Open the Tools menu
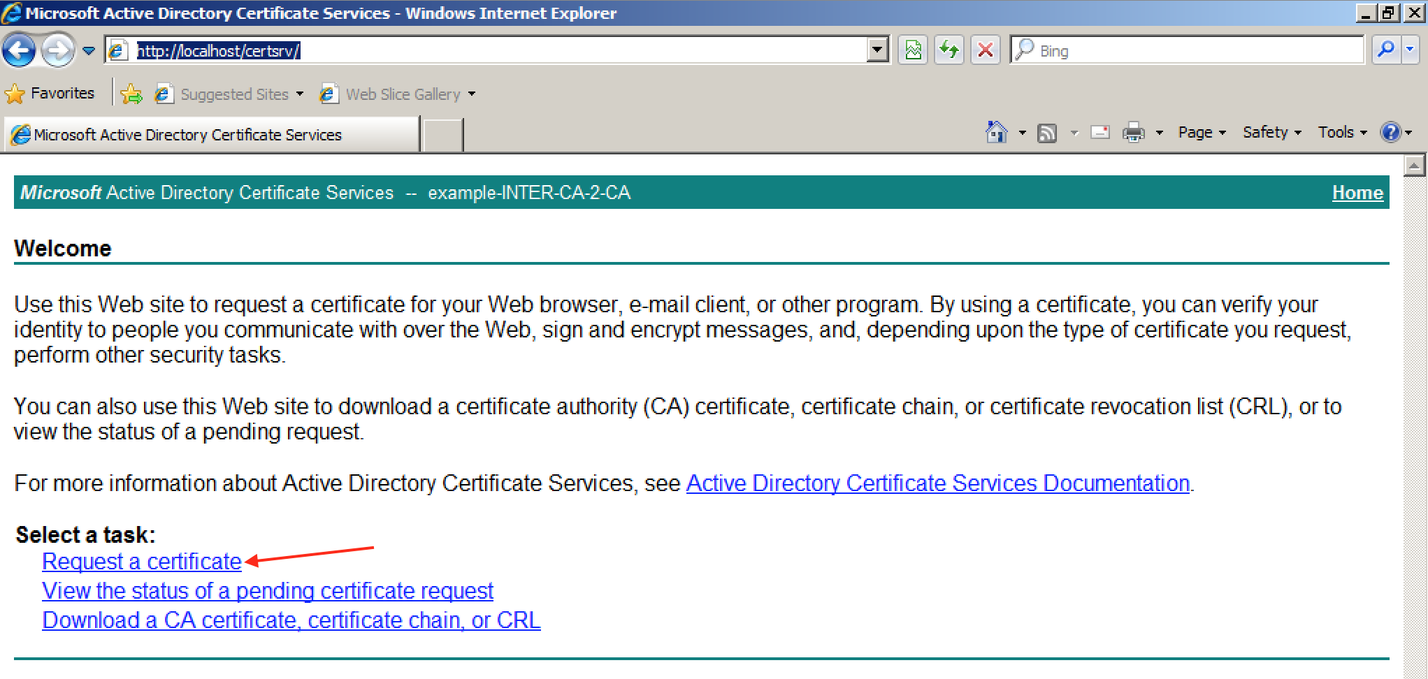1428x679 pixels. 1341,132
